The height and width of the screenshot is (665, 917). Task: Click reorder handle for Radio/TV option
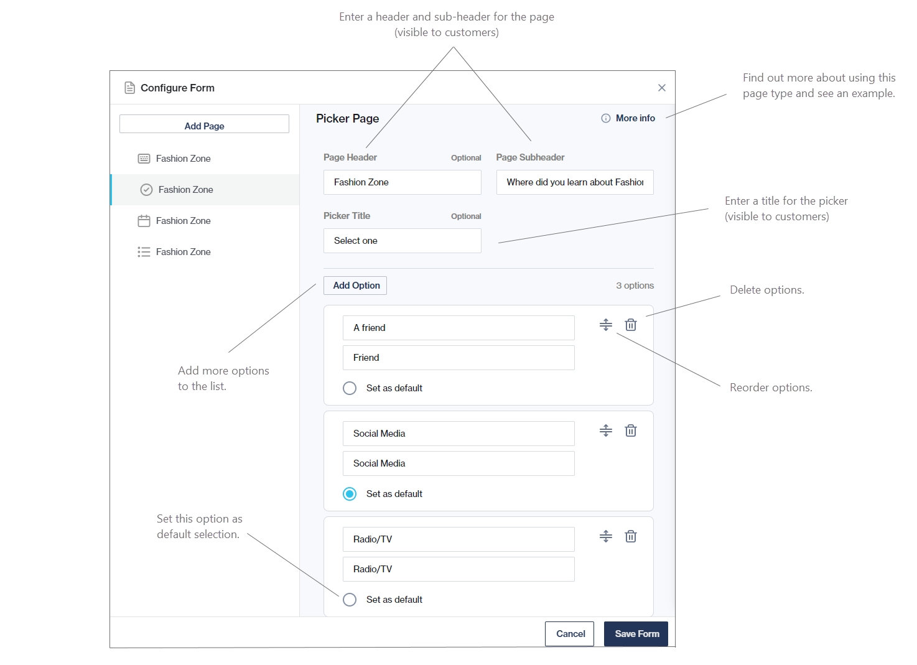pos(605,536)
